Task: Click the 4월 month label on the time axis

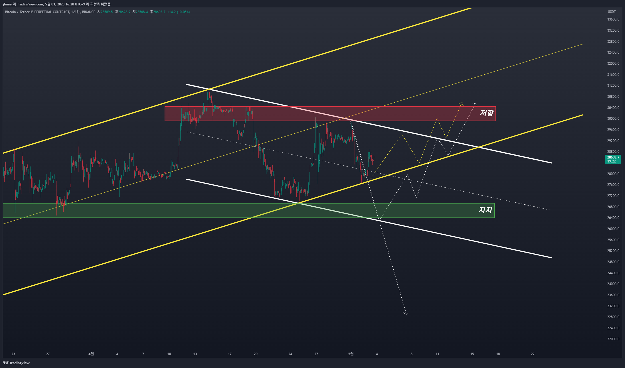Action: pos(91,354)
